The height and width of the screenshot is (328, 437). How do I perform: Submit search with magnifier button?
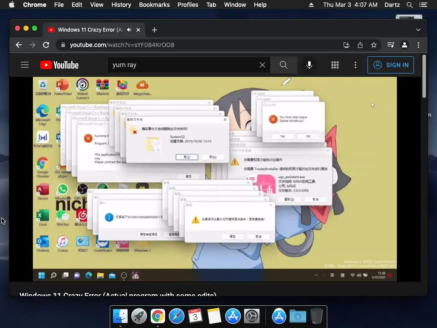pos(284,65)
